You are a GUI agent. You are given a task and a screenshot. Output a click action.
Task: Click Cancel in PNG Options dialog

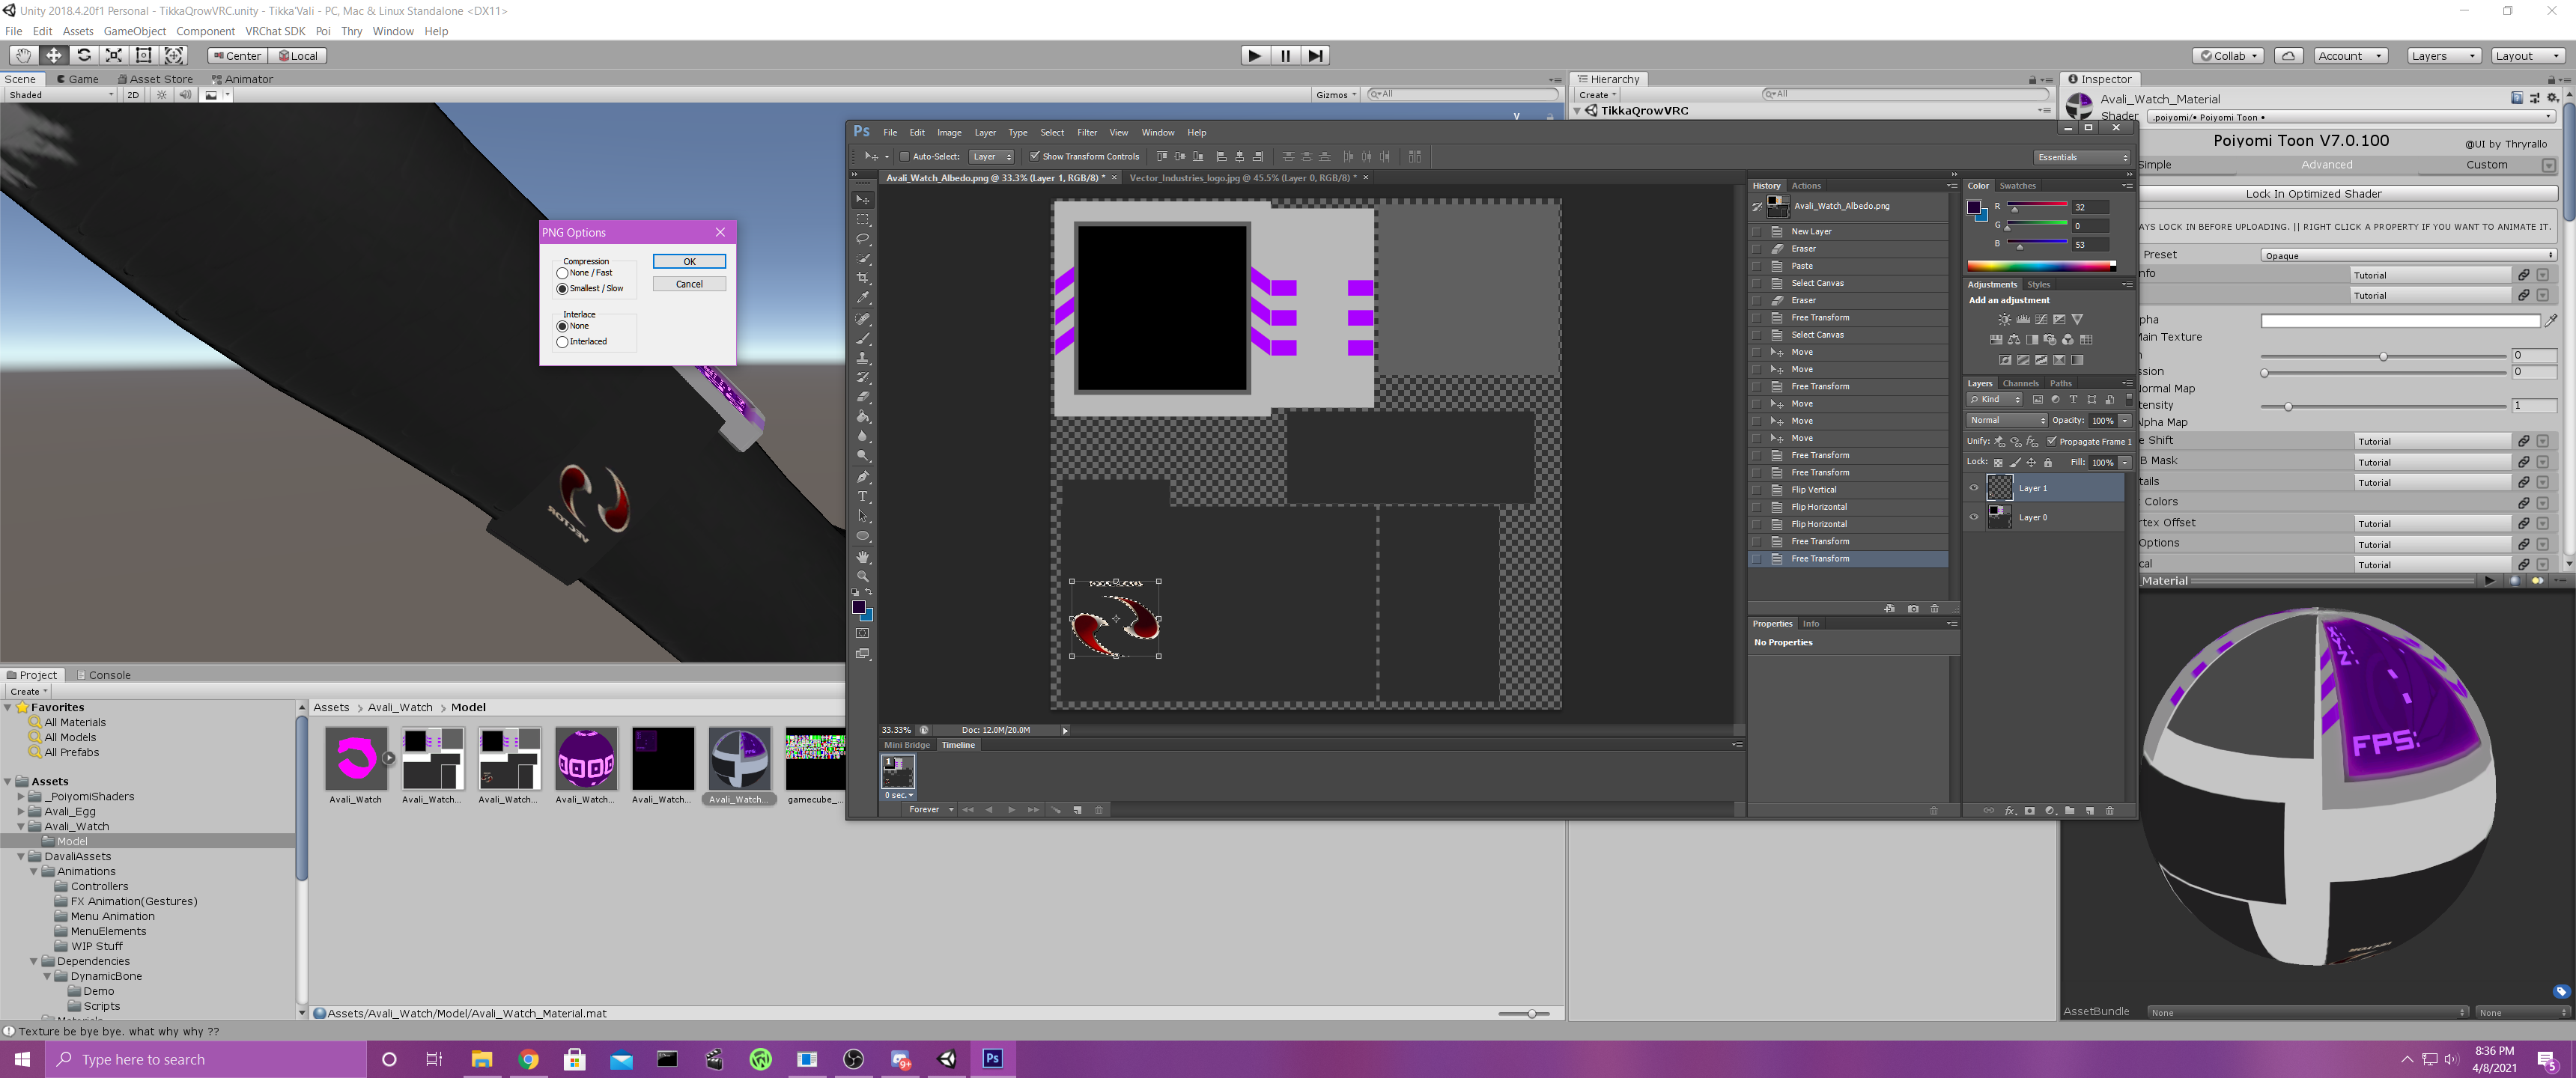coord(689,284)
